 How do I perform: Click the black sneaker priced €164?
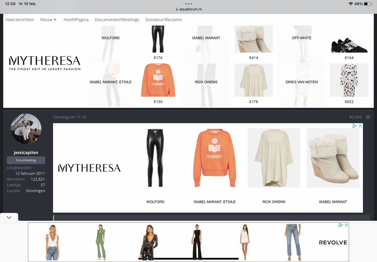point(349,46)
